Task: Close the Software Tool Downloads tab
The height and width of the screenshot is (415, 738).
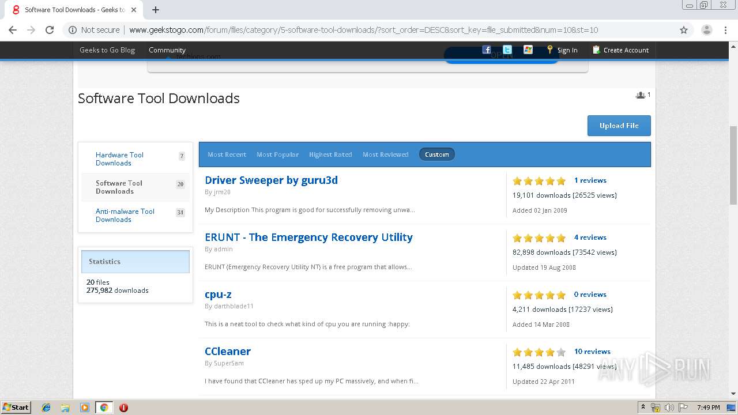Action: click(134, 10)
